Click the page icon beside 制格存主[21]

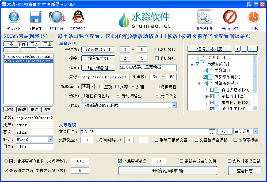[217, 96]
